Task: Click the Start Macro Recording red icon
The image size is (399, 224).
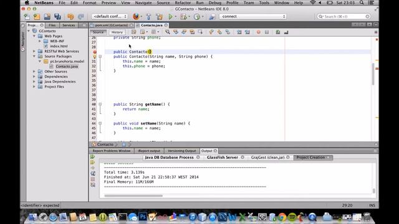Action: [259, 32]
